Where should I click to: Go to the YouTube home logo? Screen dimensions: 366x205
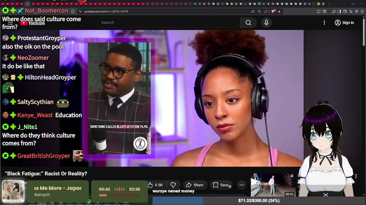coord(33,23)
